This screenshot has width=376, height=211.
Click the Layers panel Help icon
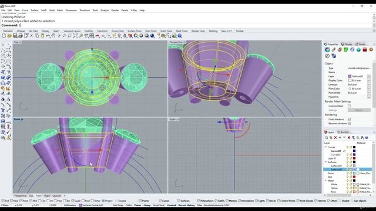point(367,138)
